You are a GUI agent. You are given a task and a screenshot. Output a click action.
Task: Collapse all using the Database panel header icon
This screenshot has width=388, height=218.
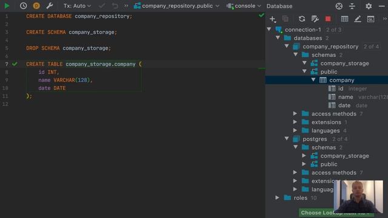pos(352,6)
